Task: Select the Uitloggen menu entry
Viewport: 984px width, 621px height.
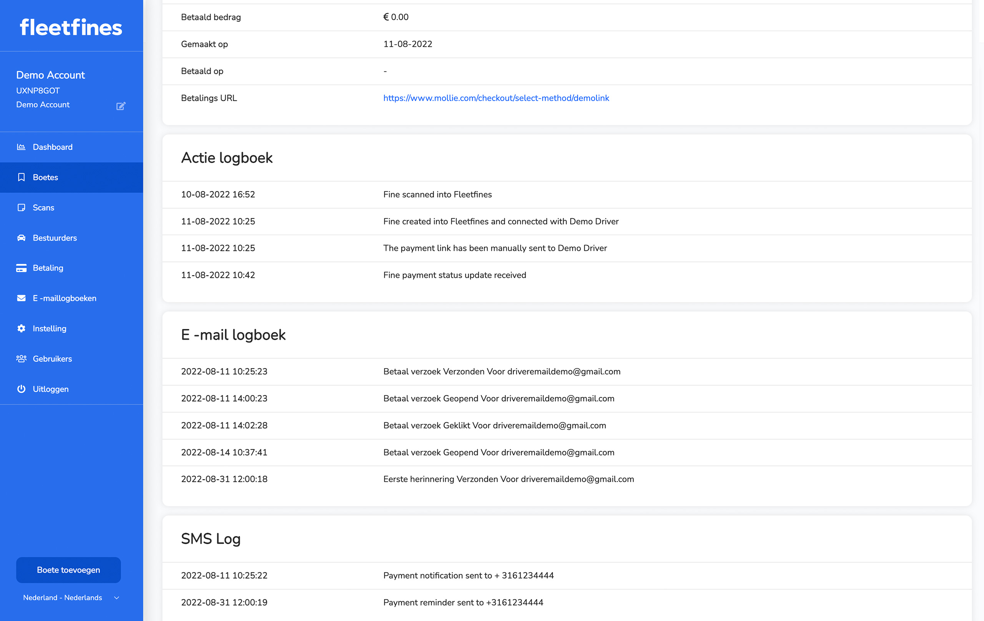Action: (x=71, y=389)
